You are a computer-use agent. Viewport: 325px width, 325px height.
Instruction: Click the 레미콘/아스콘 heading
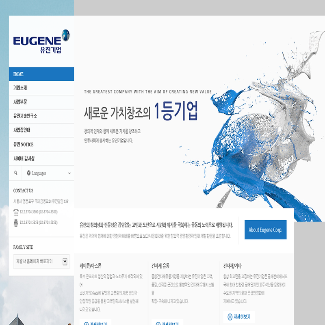click(x=90, y=266)
